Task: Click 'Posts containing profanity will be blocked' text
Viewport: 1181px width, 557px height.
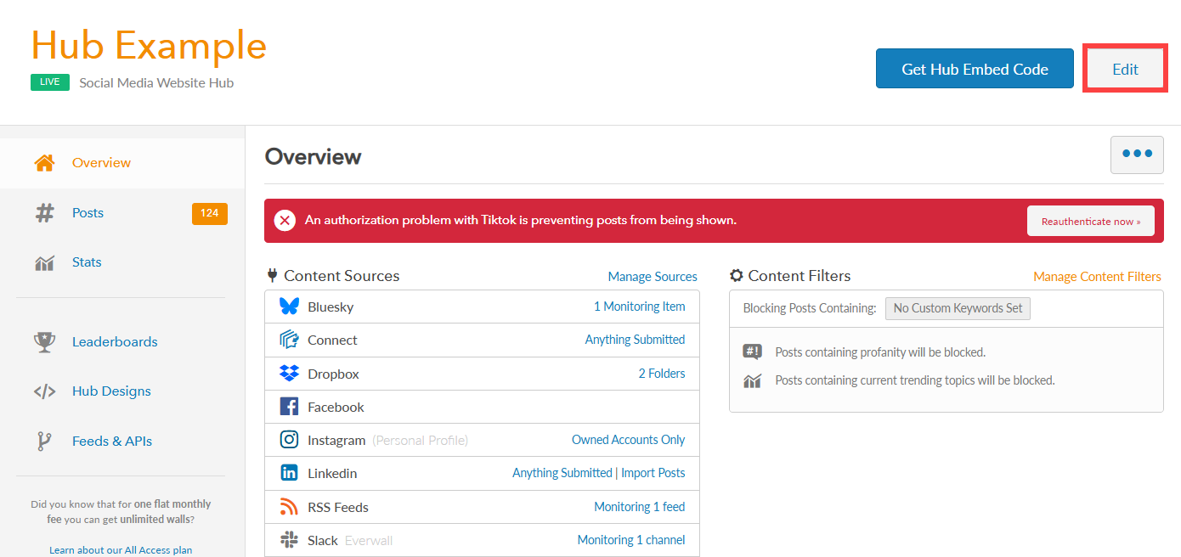Action: [880, 352]
